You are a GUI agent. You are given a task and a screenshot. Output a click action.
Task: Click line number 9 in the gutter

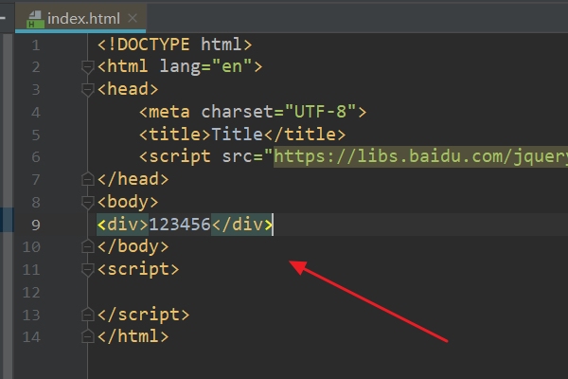(x=35, y=225)
